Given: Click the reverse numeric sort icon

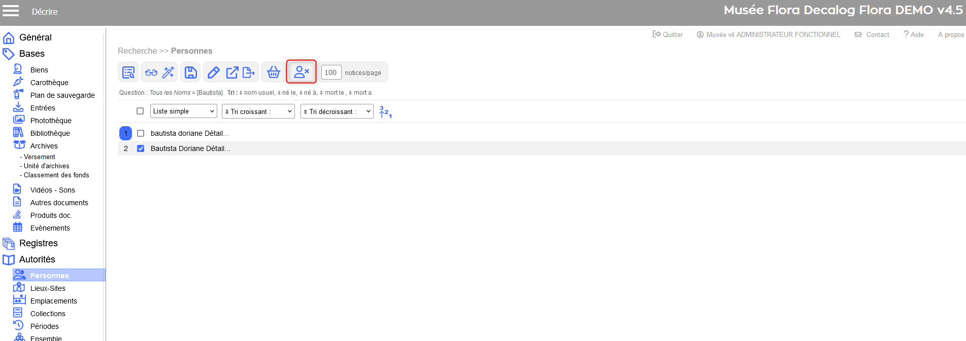Looking at the screenshot, I should 385,112.
